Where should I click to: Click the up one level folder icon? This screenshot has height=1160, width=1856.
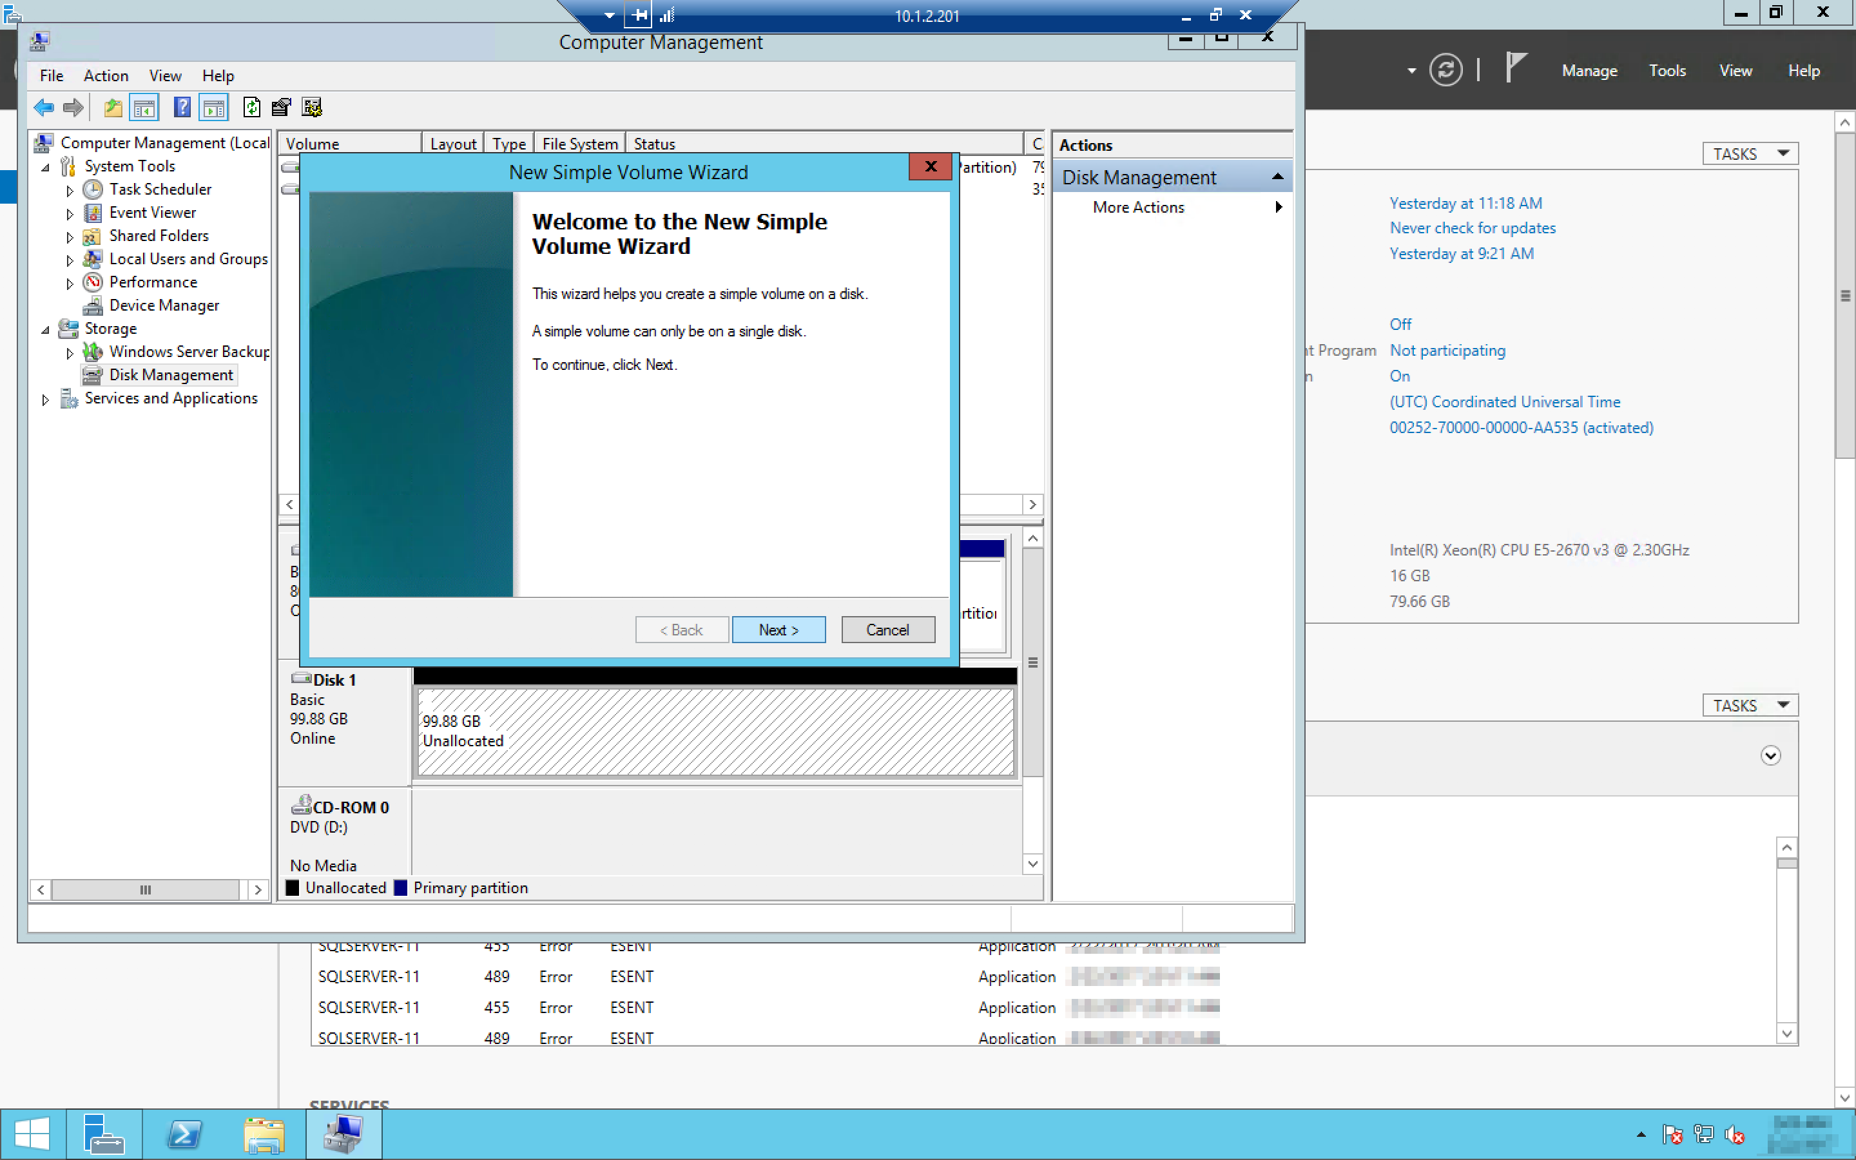click(113, 108)
